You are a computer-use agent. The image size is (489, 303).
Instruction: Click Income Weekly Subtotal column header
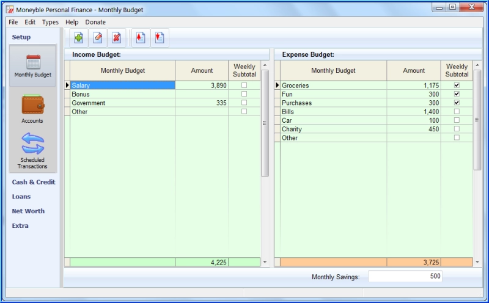(x=244, y=70)
